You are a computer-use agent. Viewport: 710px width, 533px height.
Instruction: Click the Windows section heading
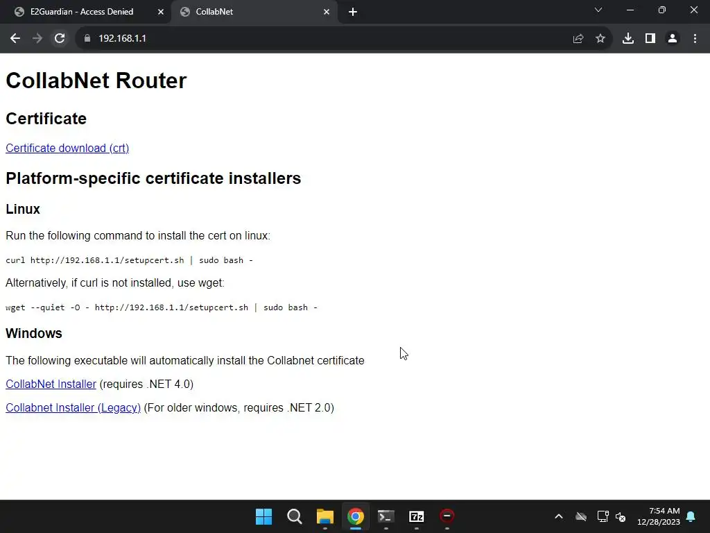(33, 333)
